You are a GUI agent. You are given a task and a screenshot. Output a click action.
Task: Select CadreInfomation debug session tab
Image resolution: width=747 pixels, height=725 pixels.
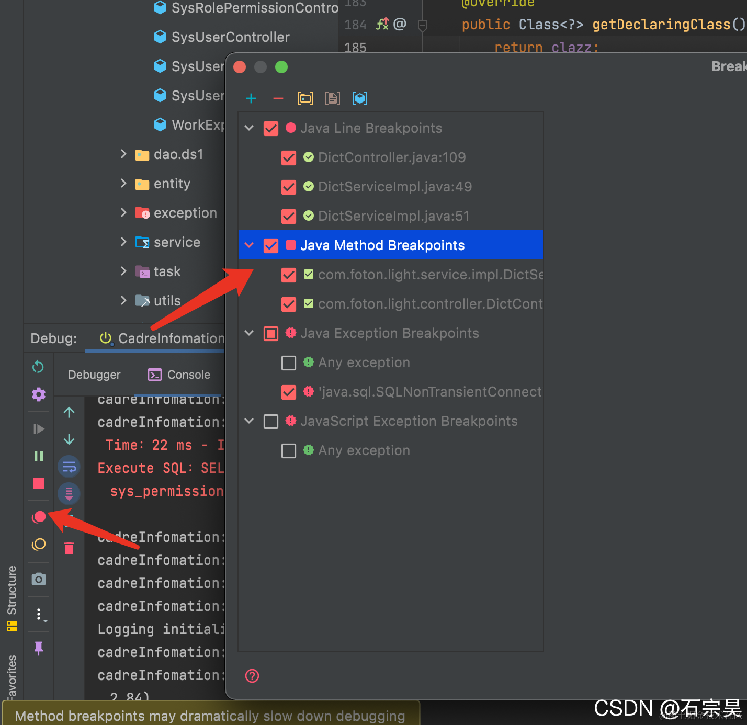(162, 338)
